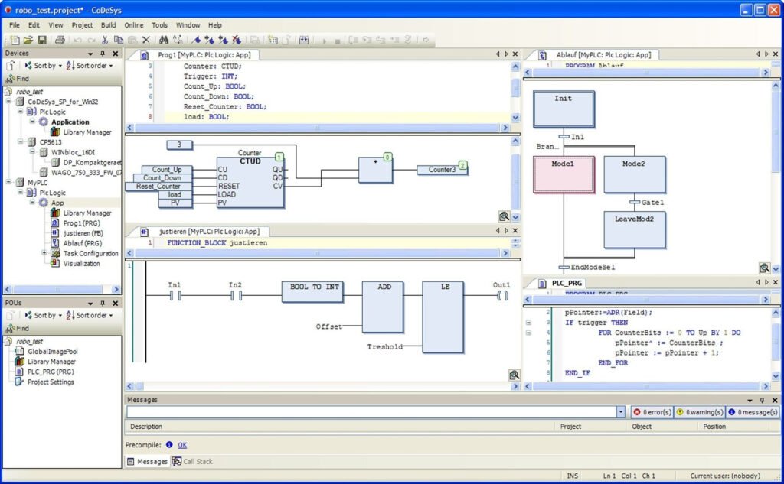Image resolution: width=784 pixels, height=484 pixels.
Task: Click the Print toolbar icon
Action: (60, 38)
